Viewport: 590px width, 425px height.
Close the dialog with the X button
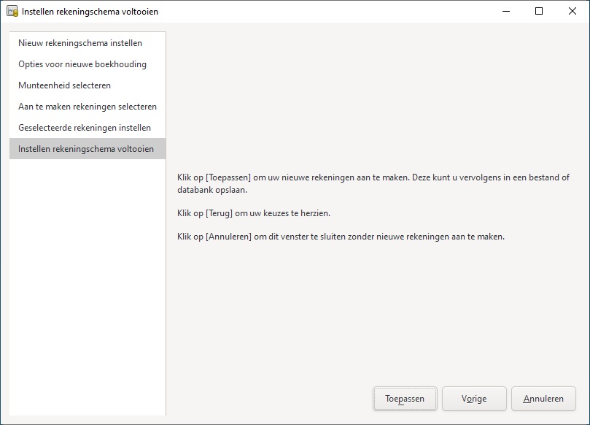572,11
